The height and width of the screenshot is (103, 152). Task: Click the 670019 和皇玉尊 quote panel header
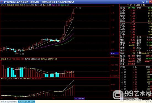click(x=136, y=5)
